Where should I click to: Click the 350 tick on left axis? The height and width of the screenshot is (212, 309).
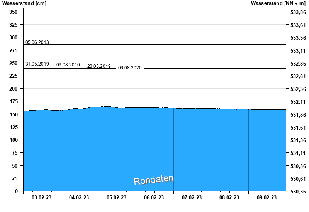click(14, 12)
